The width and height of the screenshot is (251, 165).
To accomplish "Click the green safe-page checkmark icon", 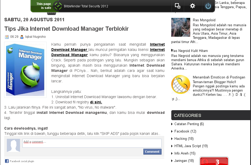I will [x=58, y=6].
